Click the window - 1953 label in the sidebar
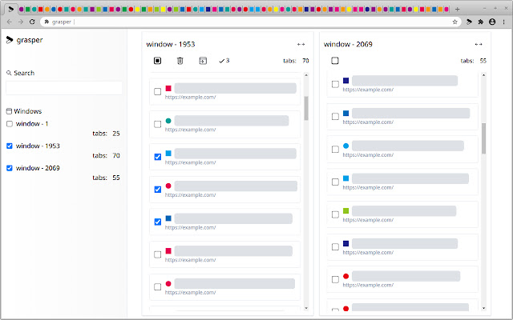The image size is (513, 320). tap(38, 146)
